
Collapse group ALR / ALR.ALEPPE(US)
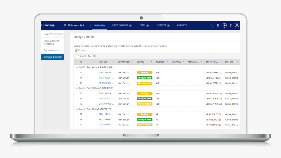[x=77, y=67]
